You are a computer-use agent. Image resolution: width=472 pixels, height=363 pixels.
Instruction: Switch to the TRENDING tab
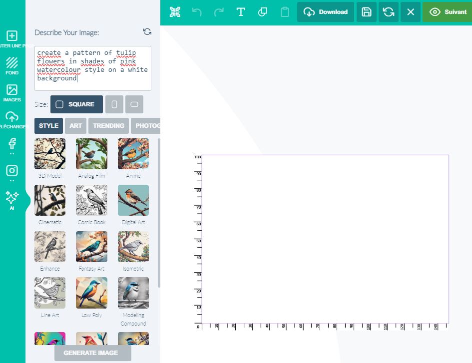(108, 126)
